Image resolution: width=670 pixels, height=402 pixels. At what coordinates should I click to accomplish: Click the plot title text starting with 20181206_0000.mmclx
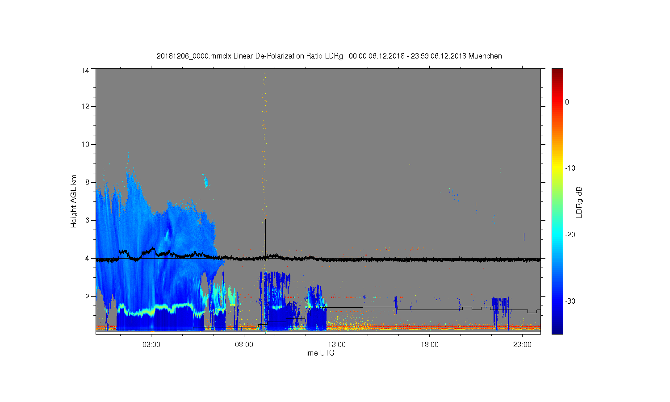[x=329, y=56]
